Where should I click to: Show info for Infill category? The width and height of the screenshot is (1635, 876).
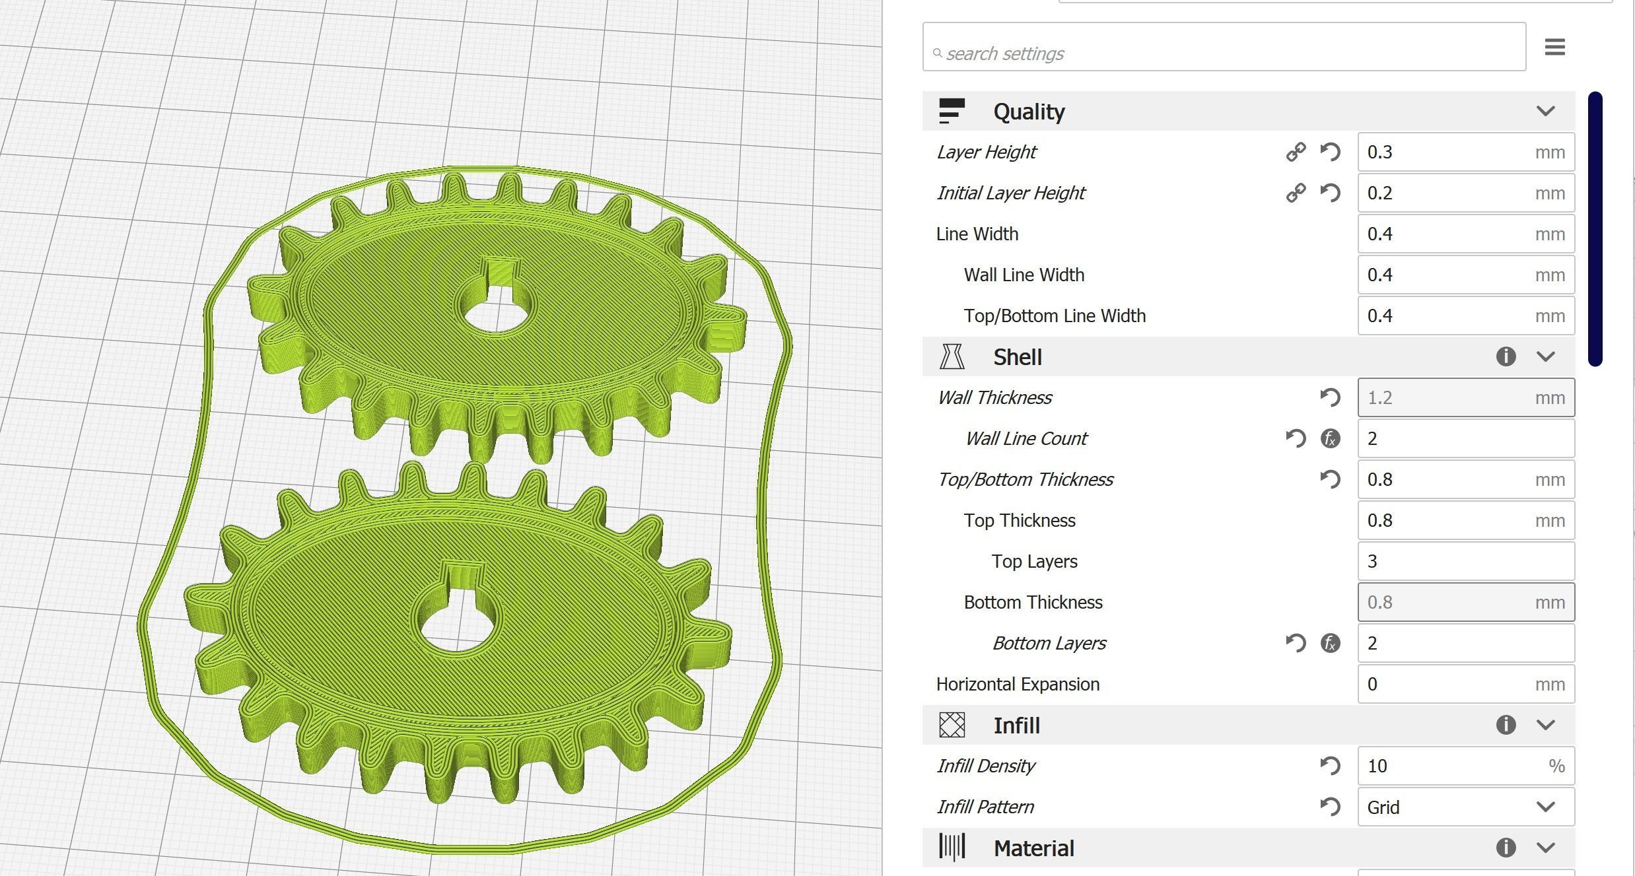(1506, 725)
